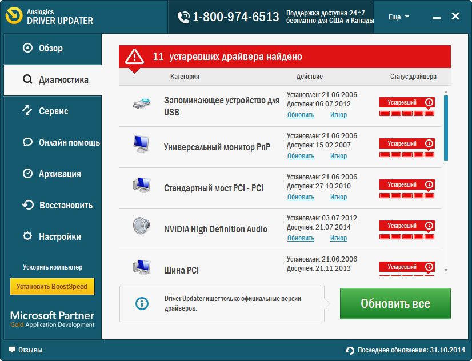Viewport: 472px width, 361px height.
Task: Click Игнор for NVIDIA High Definition Audio
Action: (338, 238)
